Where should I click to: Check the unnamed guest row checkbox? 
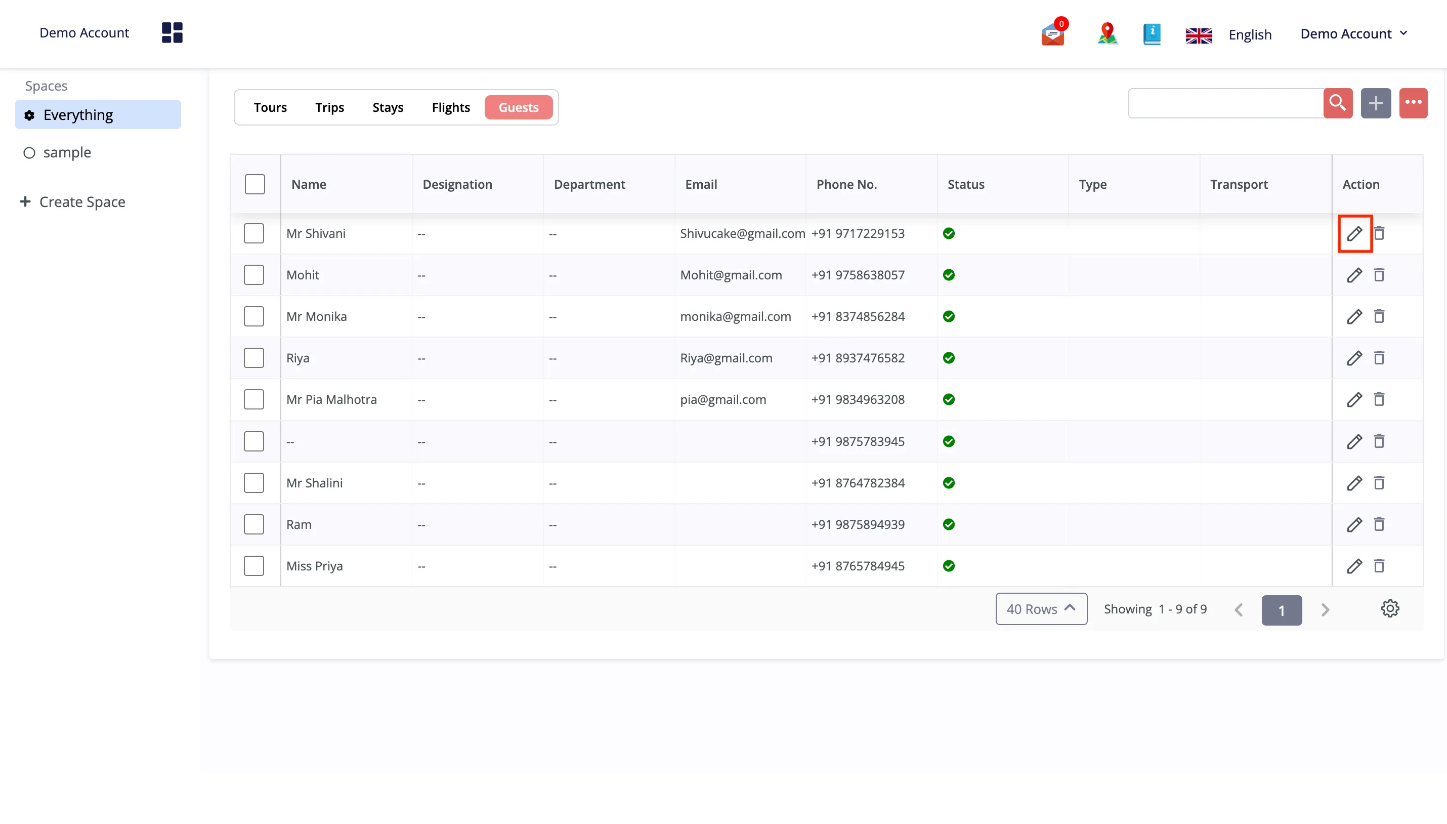pyautogui.click(x=254, y=441)
